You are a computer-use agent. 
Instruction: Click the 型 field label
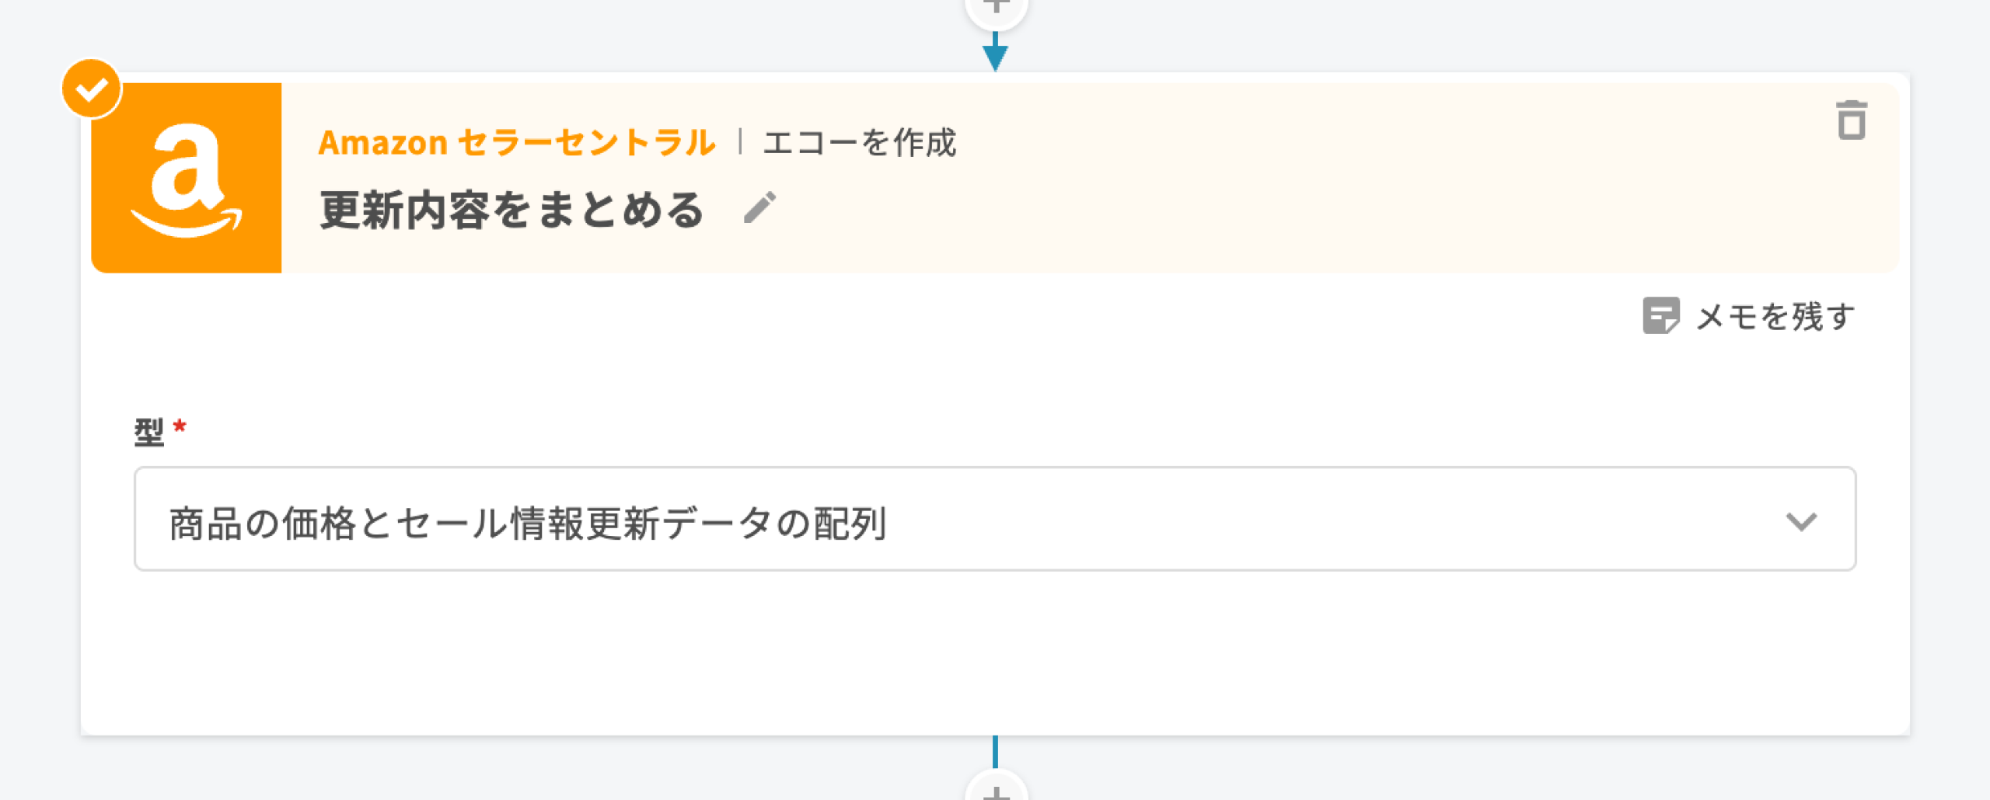148,432
